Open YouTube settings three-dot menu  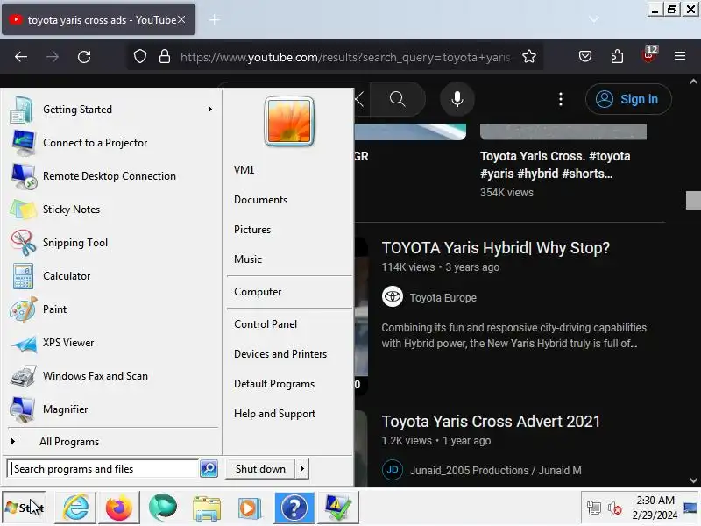pyautogui.click(x=561, y=99)
